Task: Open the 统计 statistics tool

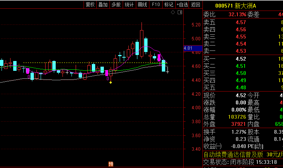Action: [x=129, y=5]
